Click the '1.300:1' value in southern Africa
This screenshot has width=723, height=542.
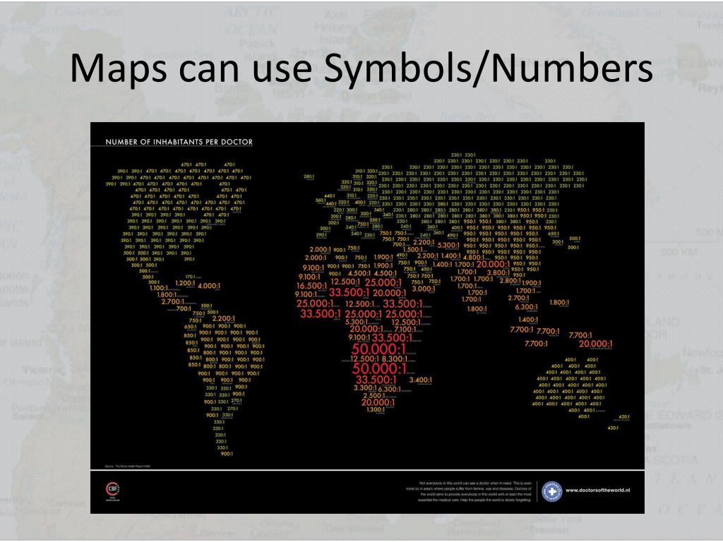click(x=376, y=409)
